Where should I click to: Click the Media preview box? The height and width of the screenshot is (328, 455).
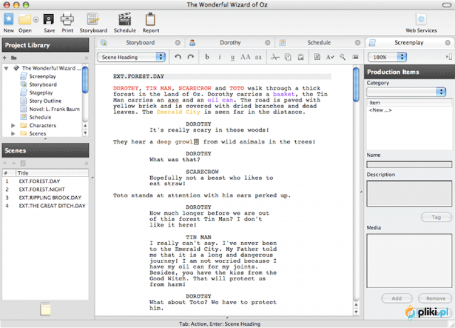(409, 261)
